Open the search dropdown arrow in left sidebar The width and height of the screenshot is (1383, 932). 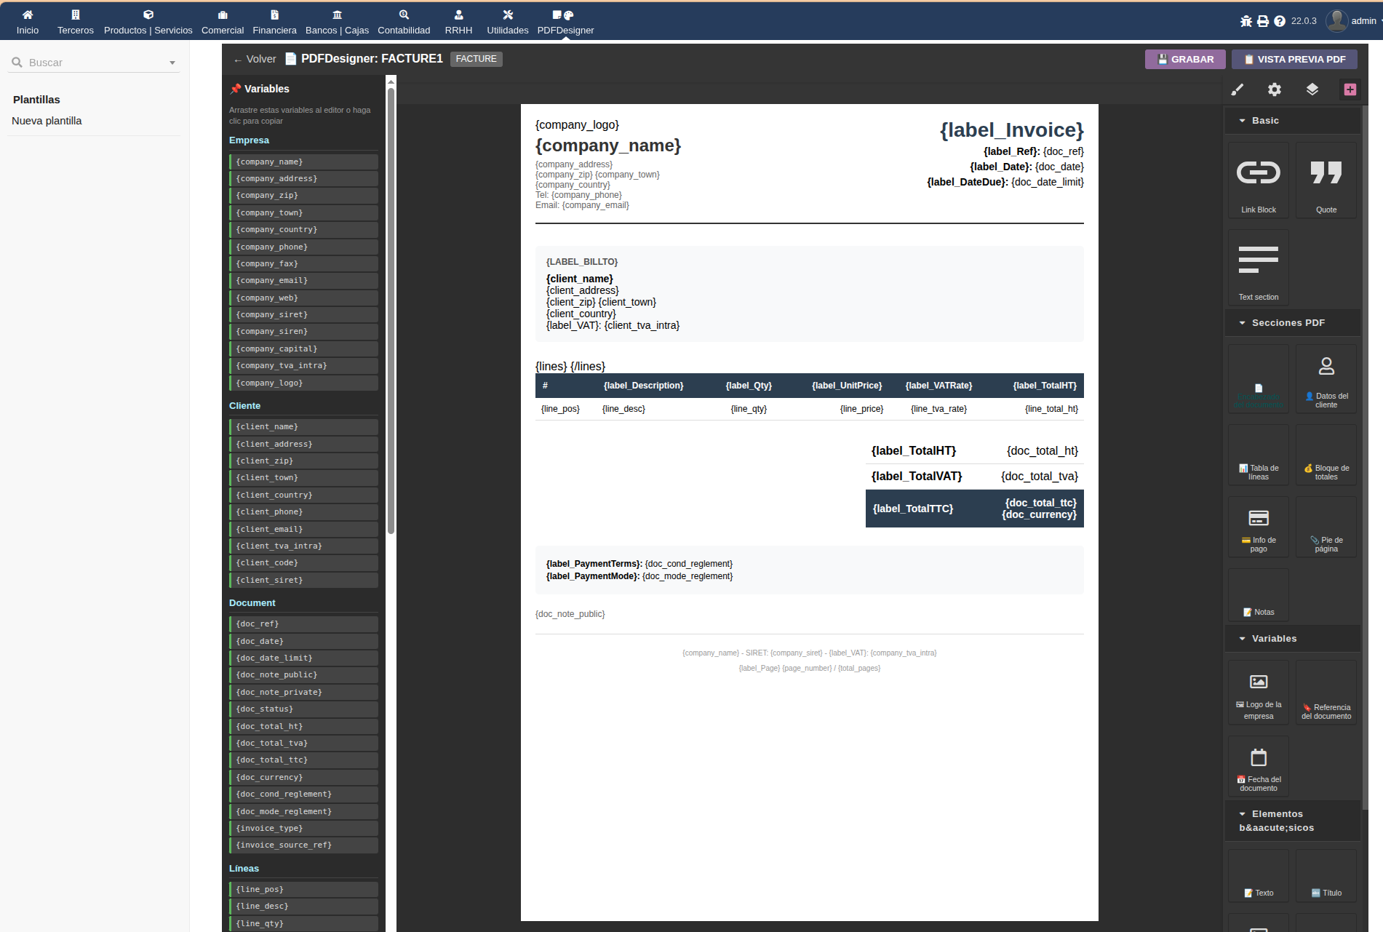(x=172, y=62)
